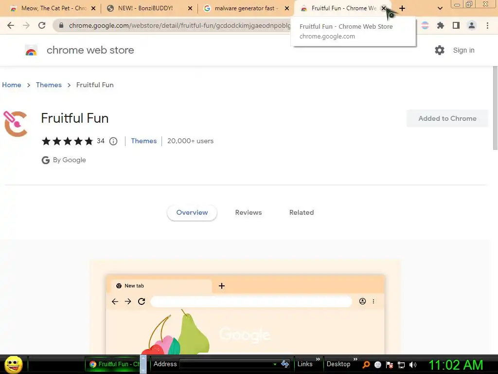Screen dimensions: 498x374
Task: Close the BonziBUDDY tab
Action: coord(190,8)
